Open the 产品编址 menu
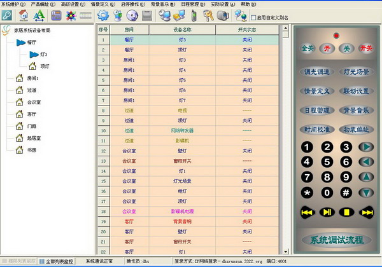The image size is (382, 267). click(x=43, y=4)
